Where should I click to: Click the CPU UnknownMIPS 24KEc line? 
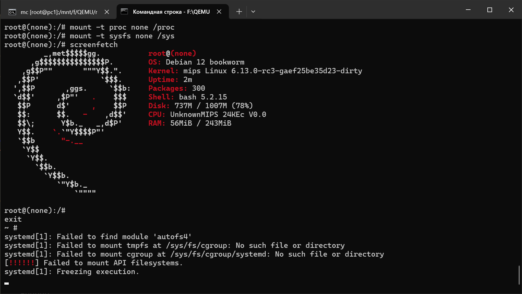pos(207,115)
